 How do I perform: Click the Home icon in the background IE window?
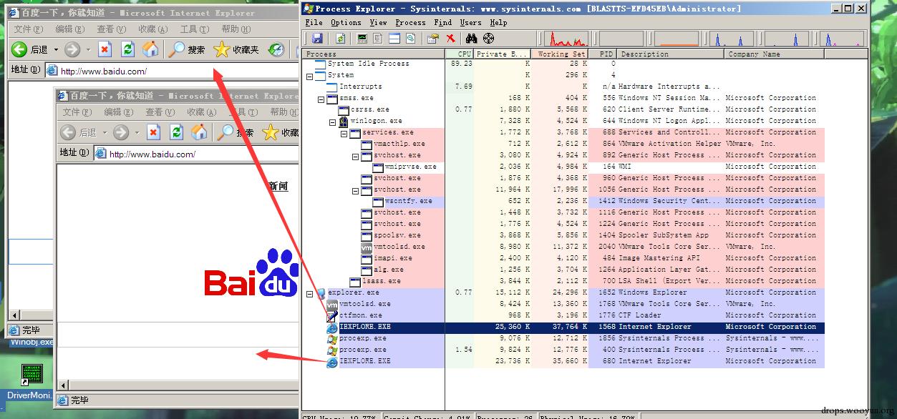point(150,49)
